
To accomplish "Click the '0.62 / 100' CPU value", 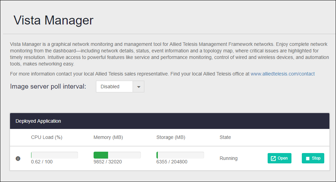I will [42, 162].
